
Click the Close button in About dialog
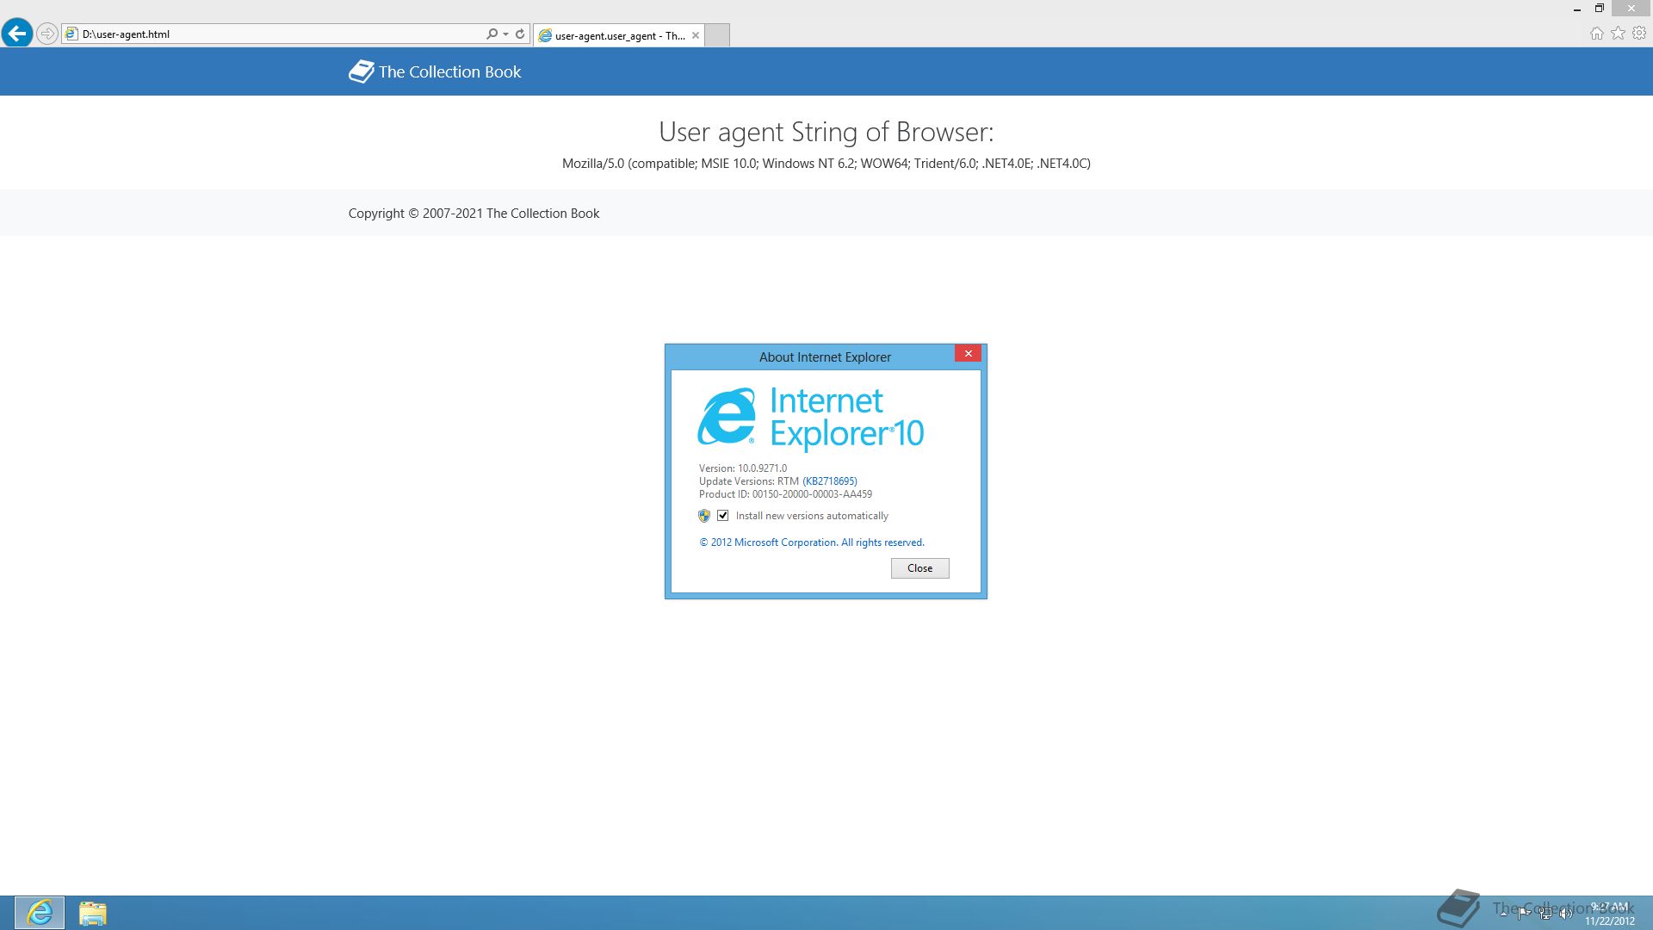[919, 568]
